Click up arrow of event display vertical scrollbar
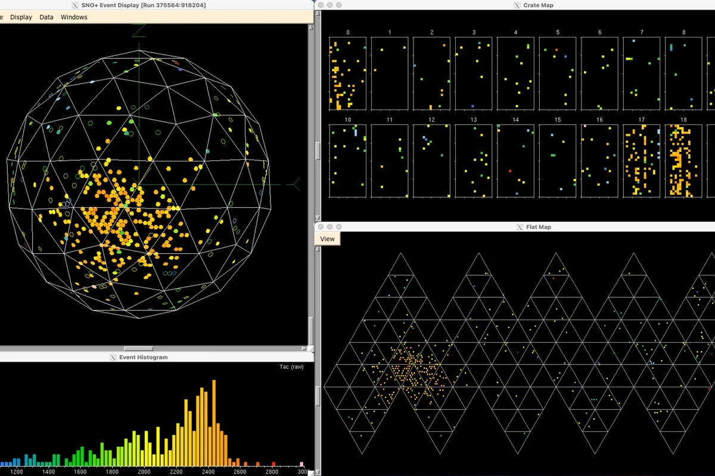This screenshot has height=476, width=715. point(310,27)
